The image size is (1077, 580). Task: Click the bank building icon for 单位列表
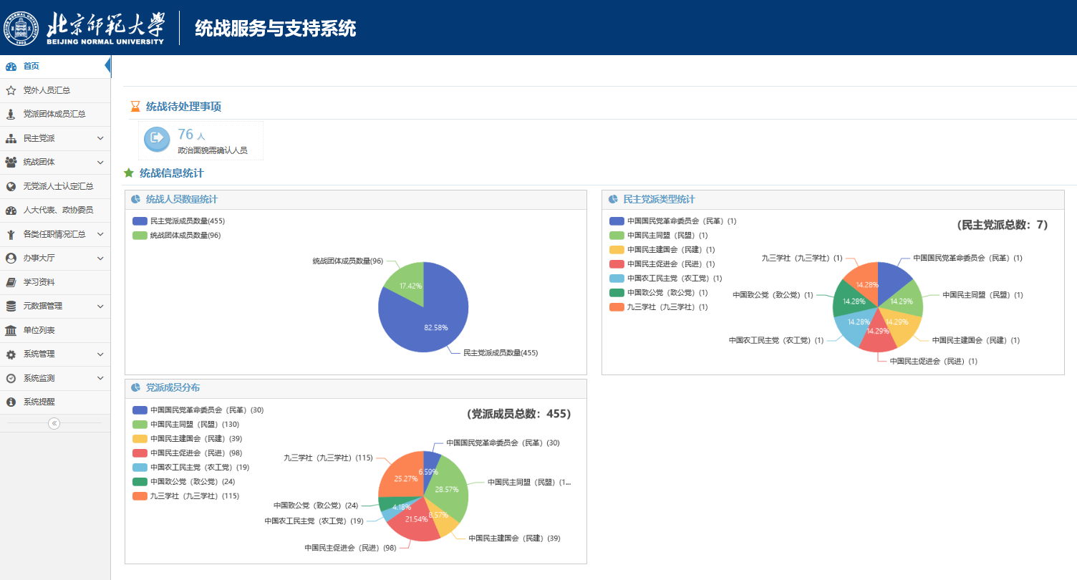pos(11,330)
